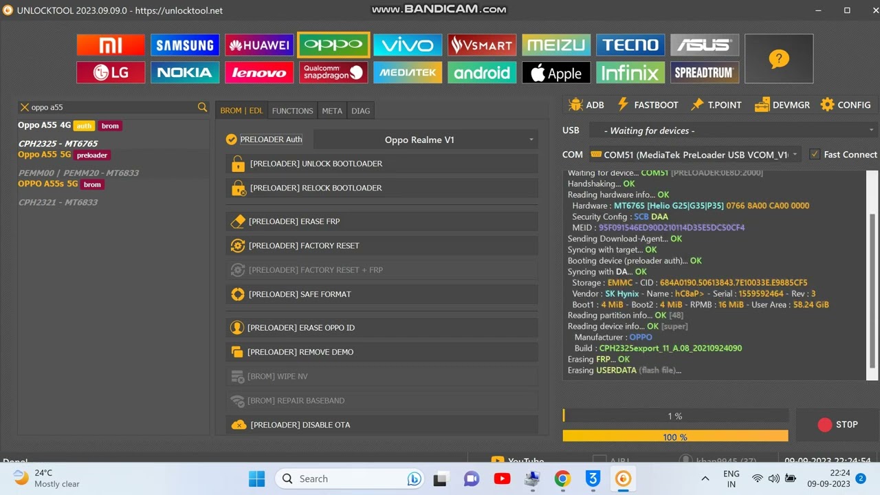Open Google Chrome from the taskbar
Viewport: 880px width, 495px height.
[563, 478]
